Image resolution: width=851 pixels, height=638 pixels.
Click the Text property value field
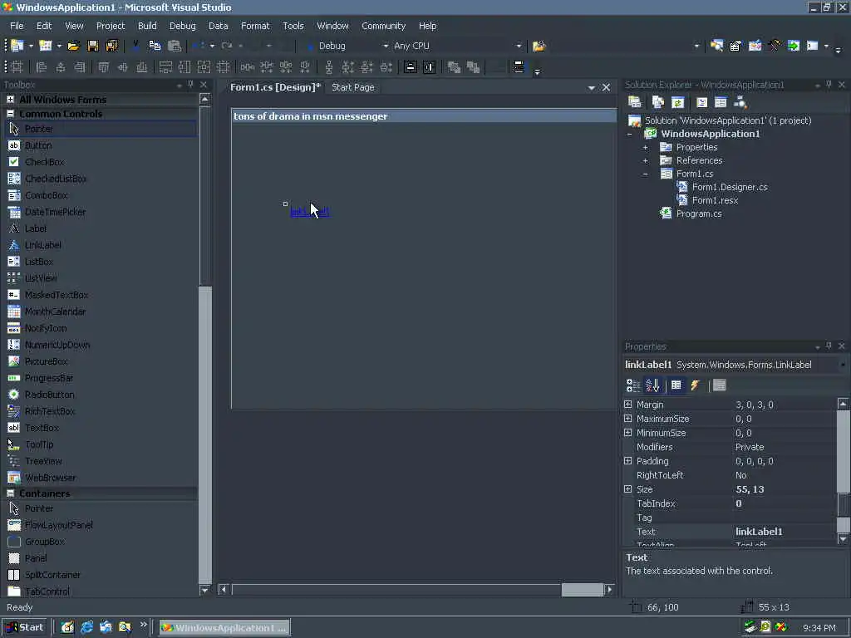coord(784,532)
